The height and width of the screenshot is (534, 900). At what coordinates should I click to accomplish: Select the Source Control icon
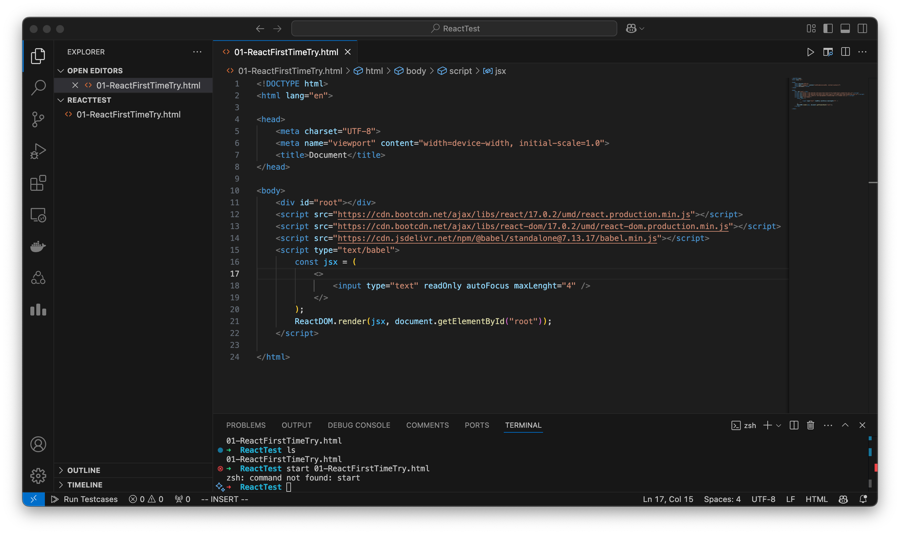(38, 119)
